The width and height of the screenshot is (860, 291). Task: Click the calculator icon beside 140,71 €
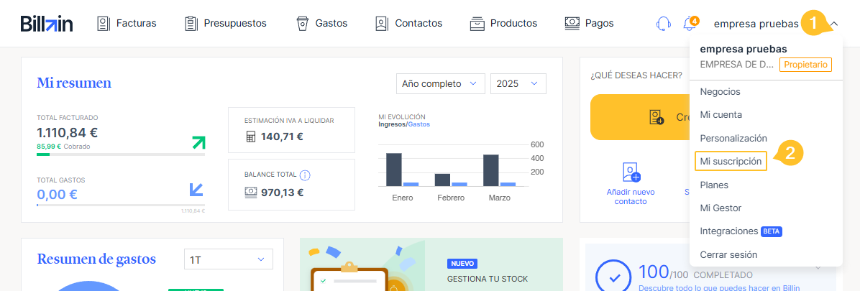[x=251, y=137]
